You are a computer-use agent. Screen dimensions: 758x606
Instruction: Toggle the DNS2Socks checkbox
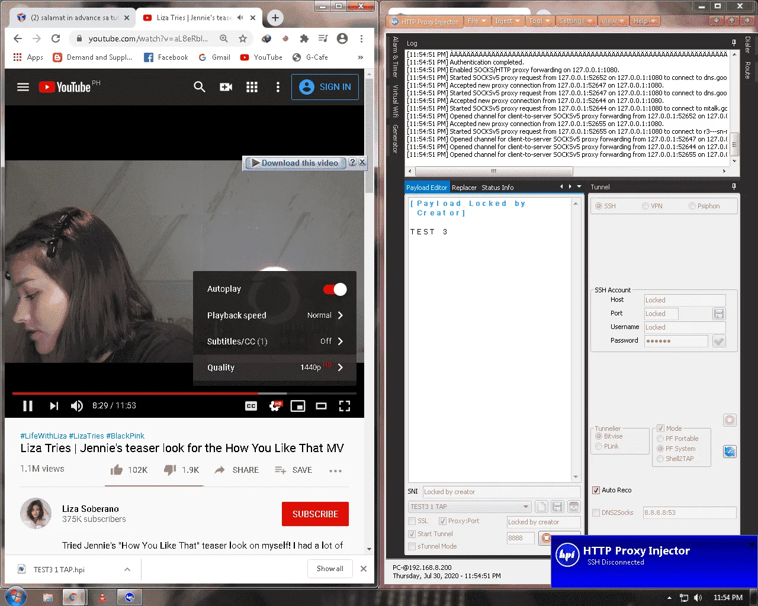click(x=596, y=512)
